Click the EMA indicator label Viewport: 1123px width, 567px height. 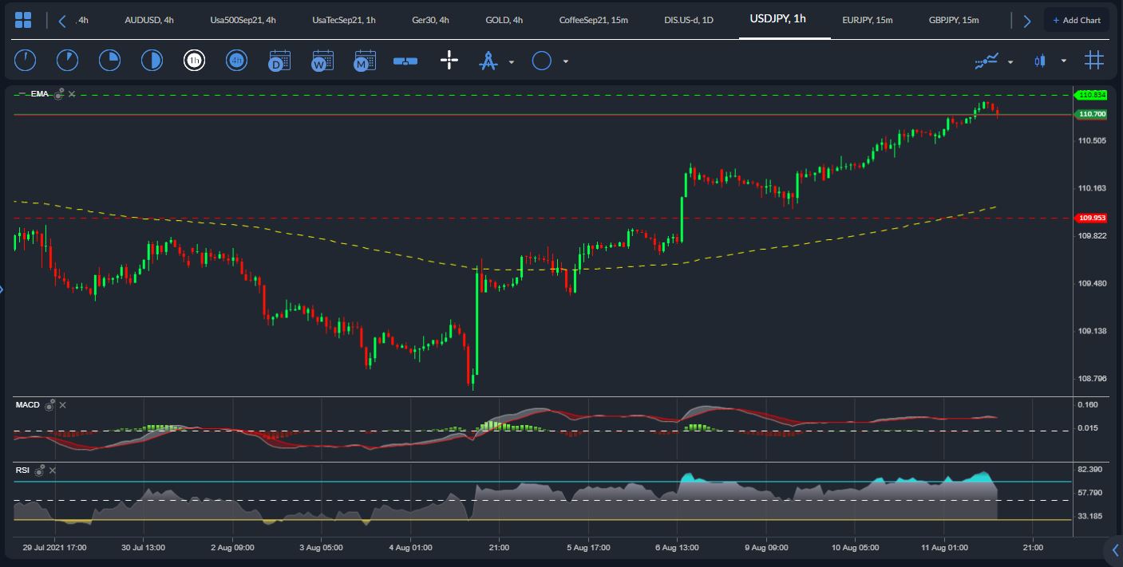coord(39,94)
